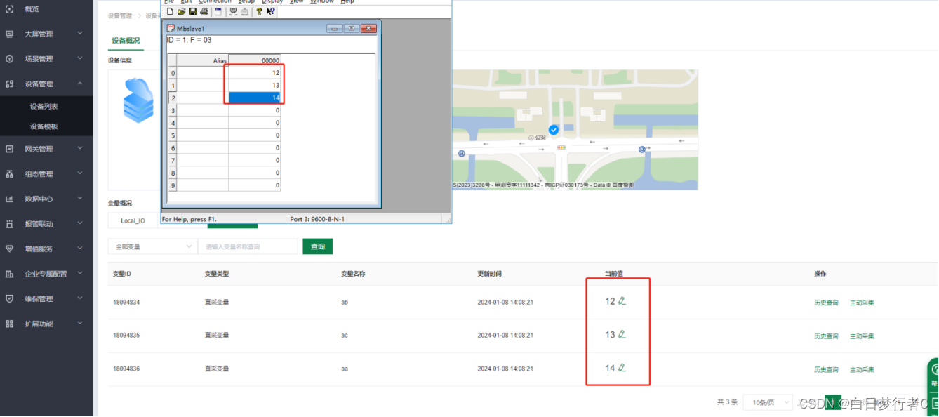Screen dimensions: 939x417
Task: Select the context help arrow icon
Action: [270, 11]
